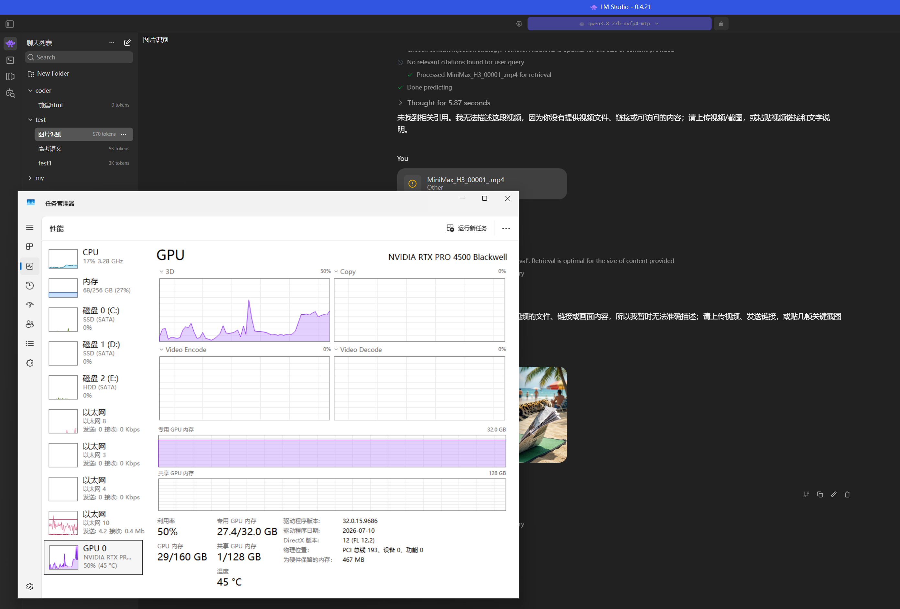This screenshot has width=900, height=609.
Task: Toggle the LM Studio sidebar panel icon
Action: [10, 24]
